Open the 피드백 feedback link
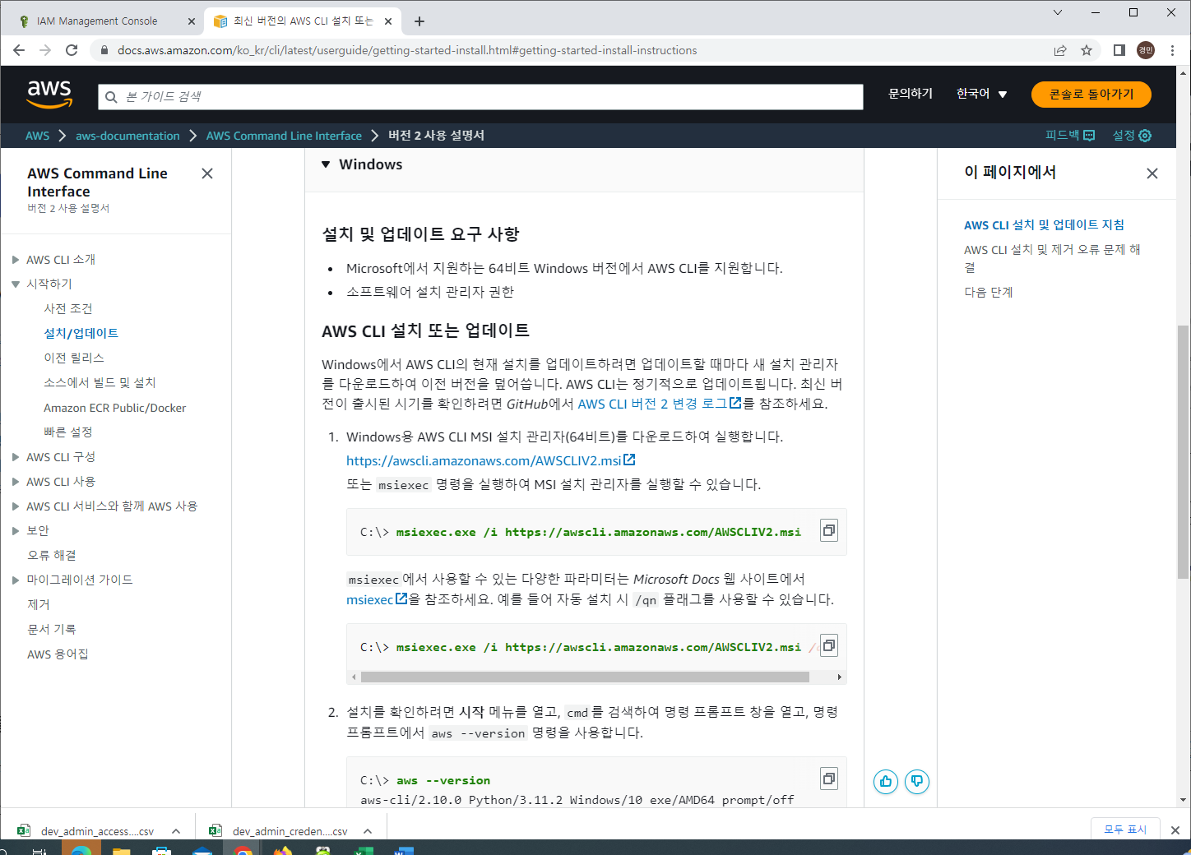1191x855 pixels. (1070, 136)
